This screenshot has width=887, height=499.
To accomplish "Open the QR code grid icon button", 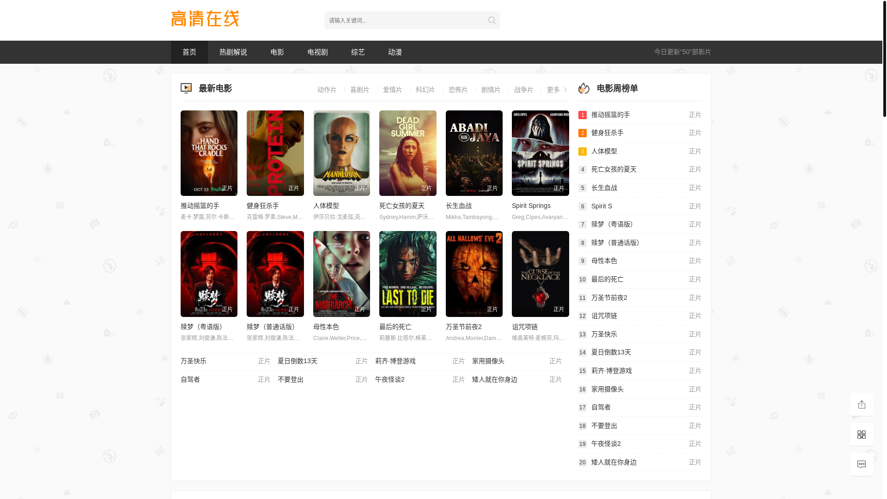I will click(862, 434).
